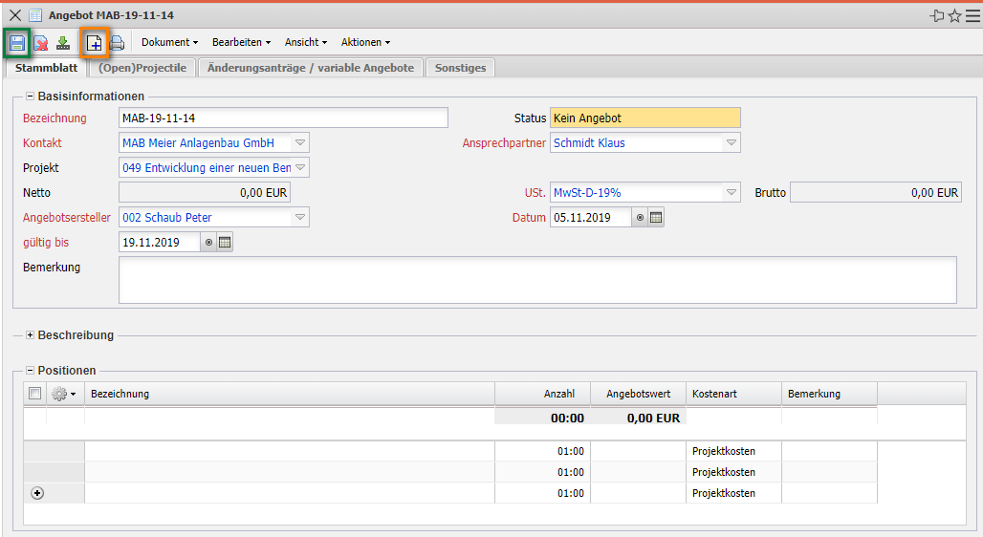Open calendar picker for gültig bis date
The image size is (983, 537).
click(225, 243)
